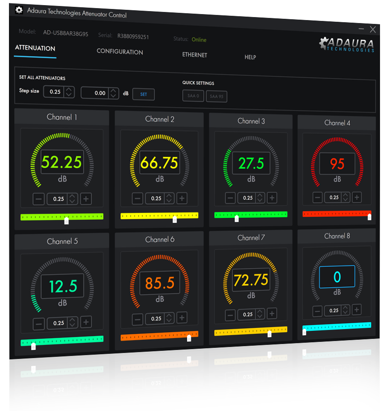Click the Channel 5 step size spinner arrows
Image resolution: width=383 pixels, height=411 pixels.
[73, 323]
